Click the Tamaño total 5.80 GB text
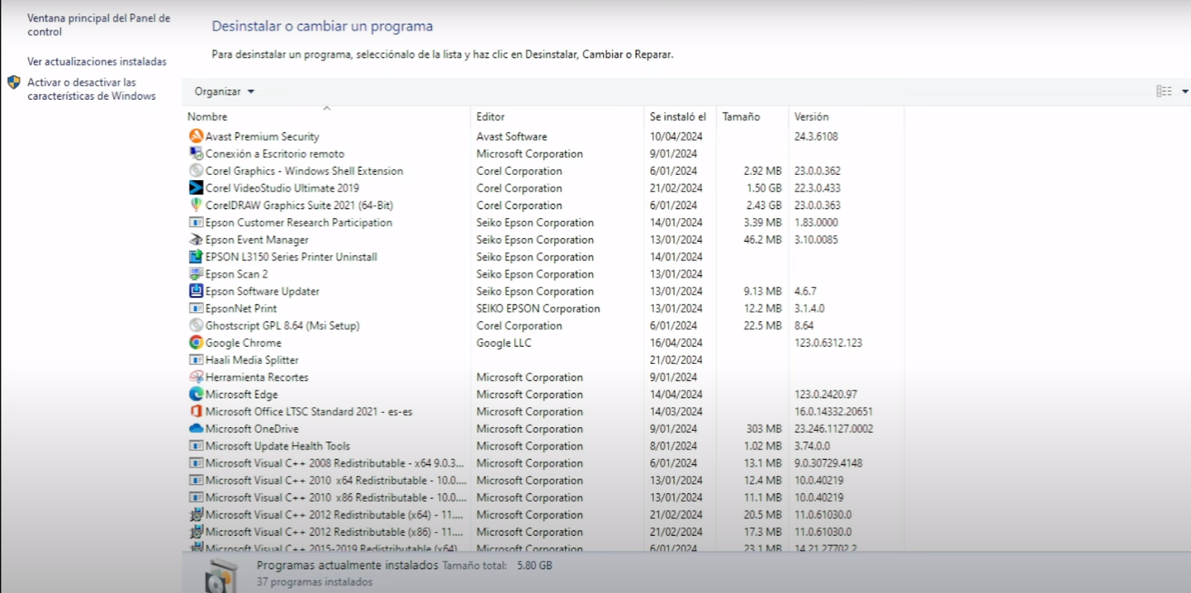The image size is (1191, 593). tap(497, 565)
